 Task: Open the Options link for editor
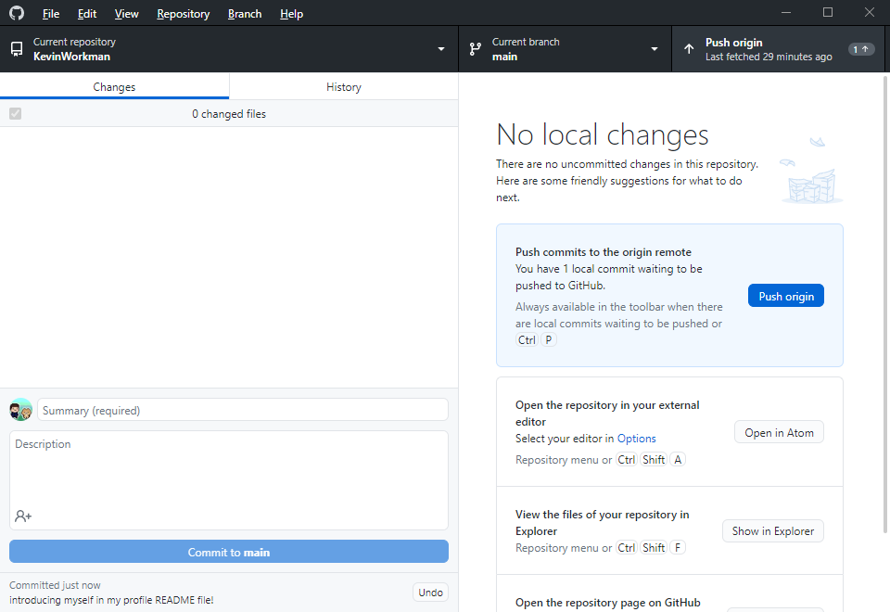pos(636,439)
